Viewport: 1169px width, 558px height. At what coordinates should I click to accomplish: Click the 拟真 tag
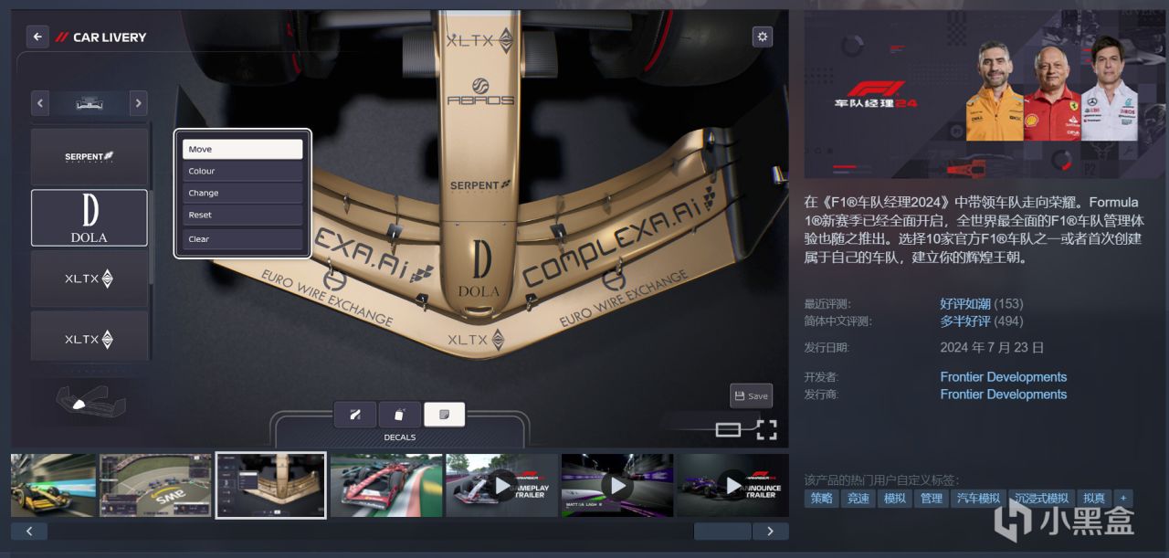tap(1093, 499)
